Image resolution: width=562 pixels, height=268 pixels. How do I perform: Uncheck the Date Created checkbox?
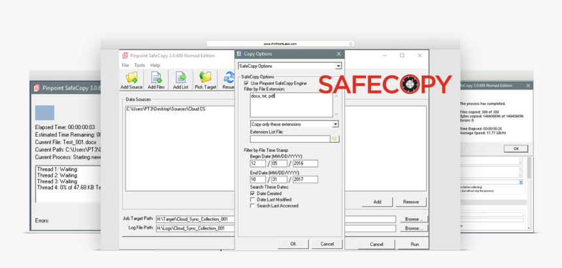[253, 194]
